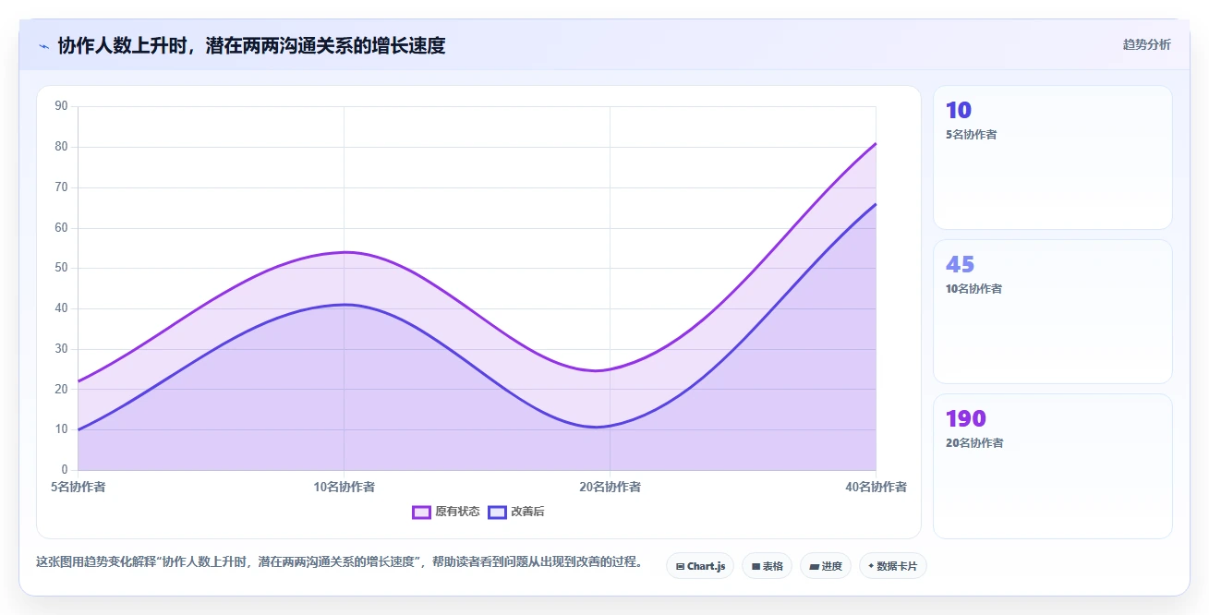Click the 原有状态 legend text
This screenshot has height=615, width=1209.
pyautogui.click(x=457, y=512)
